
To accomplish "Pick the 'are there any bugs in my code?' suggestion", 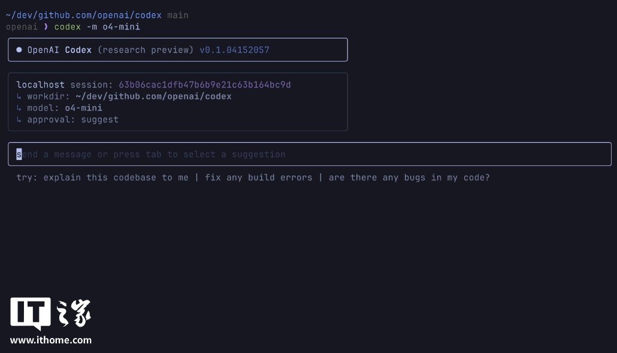I will [409, 177].
